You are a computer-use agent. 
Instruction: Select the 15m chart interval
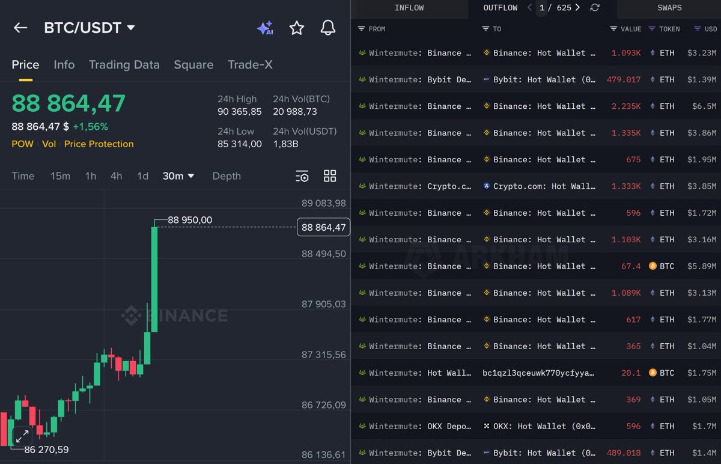point(60,176)
